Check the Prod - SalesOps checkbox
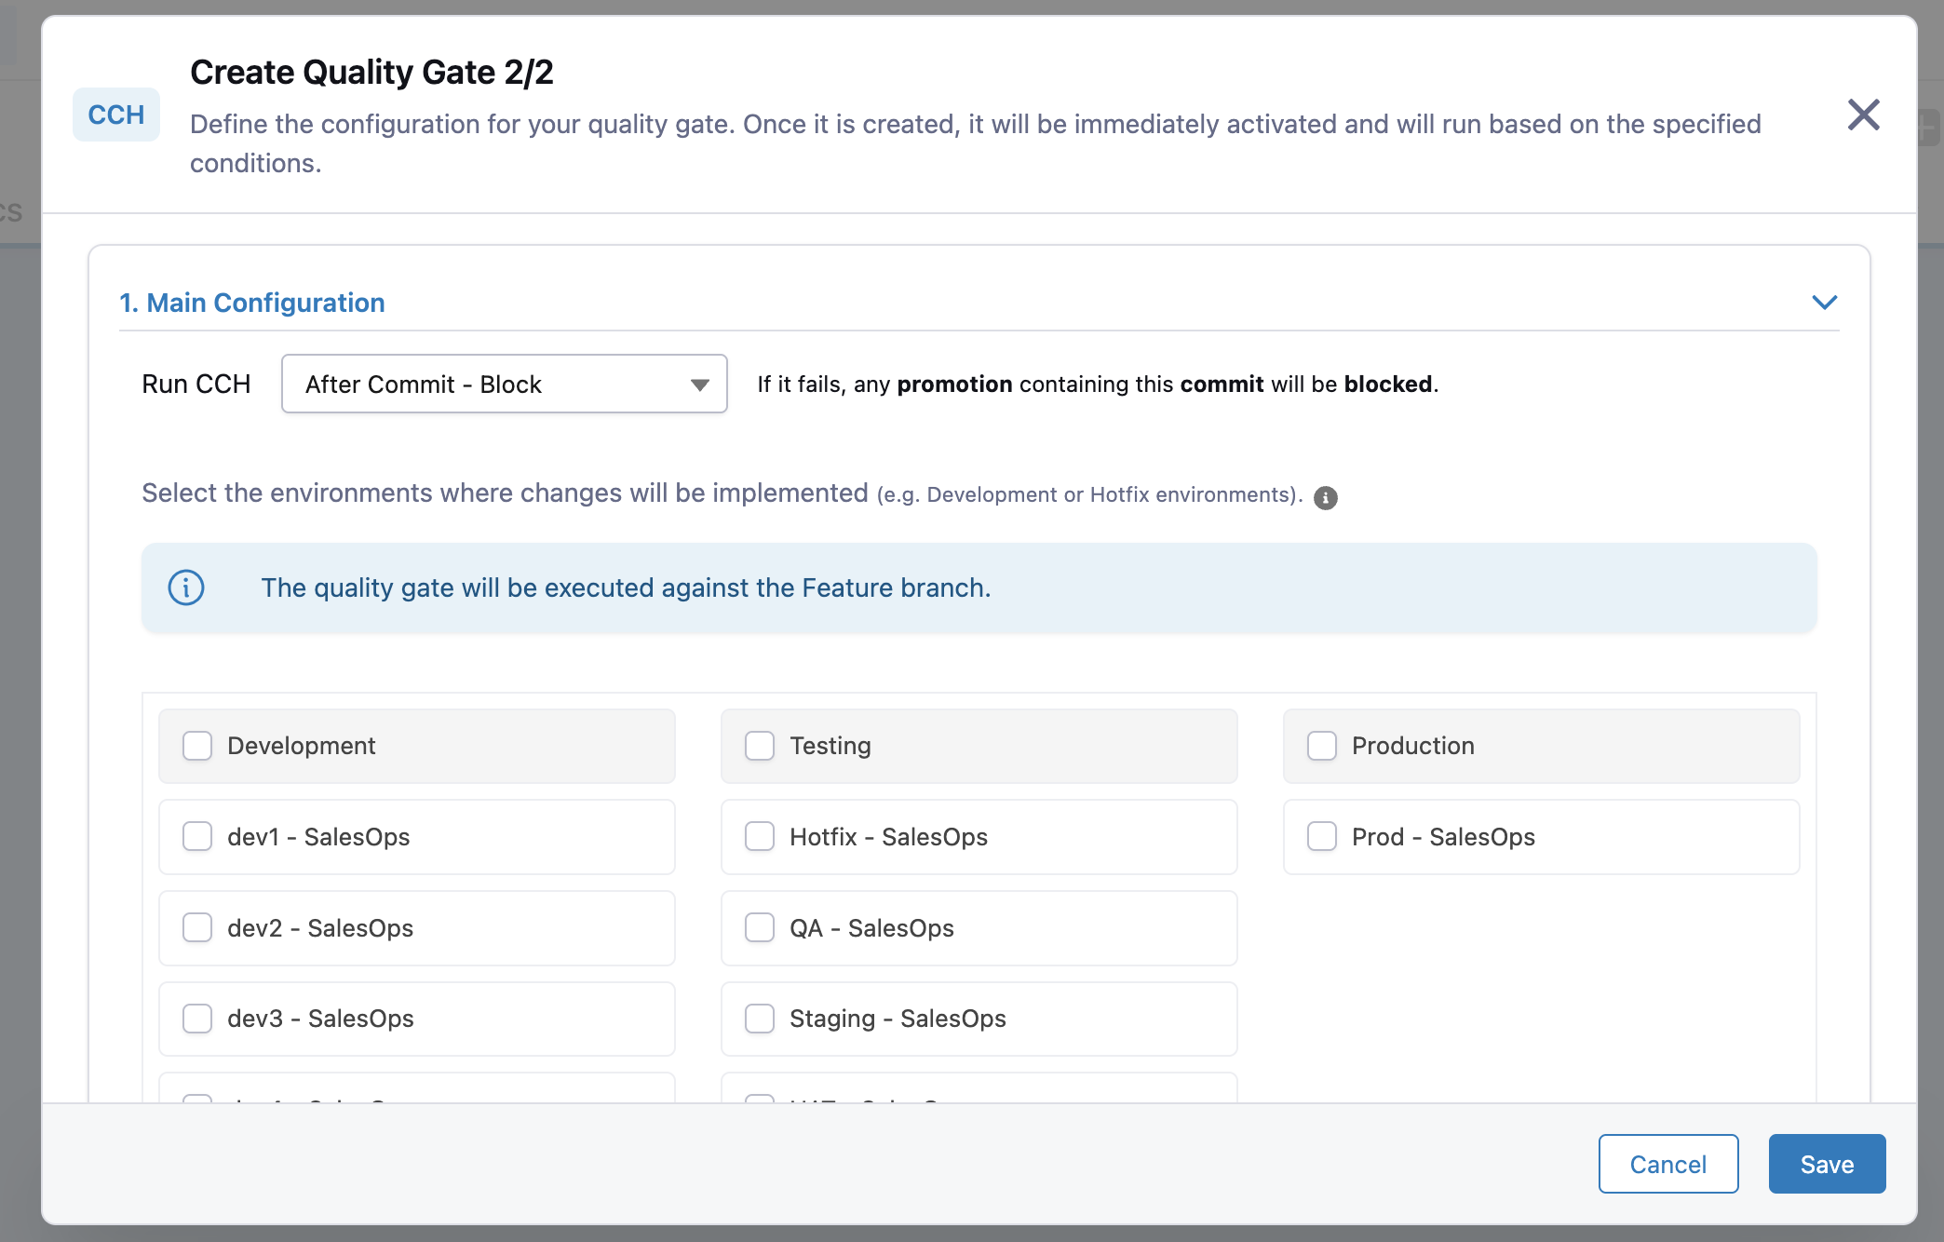This screenshot has width=1944, height=1242. pyautogui.click(x=1322, y=836)
